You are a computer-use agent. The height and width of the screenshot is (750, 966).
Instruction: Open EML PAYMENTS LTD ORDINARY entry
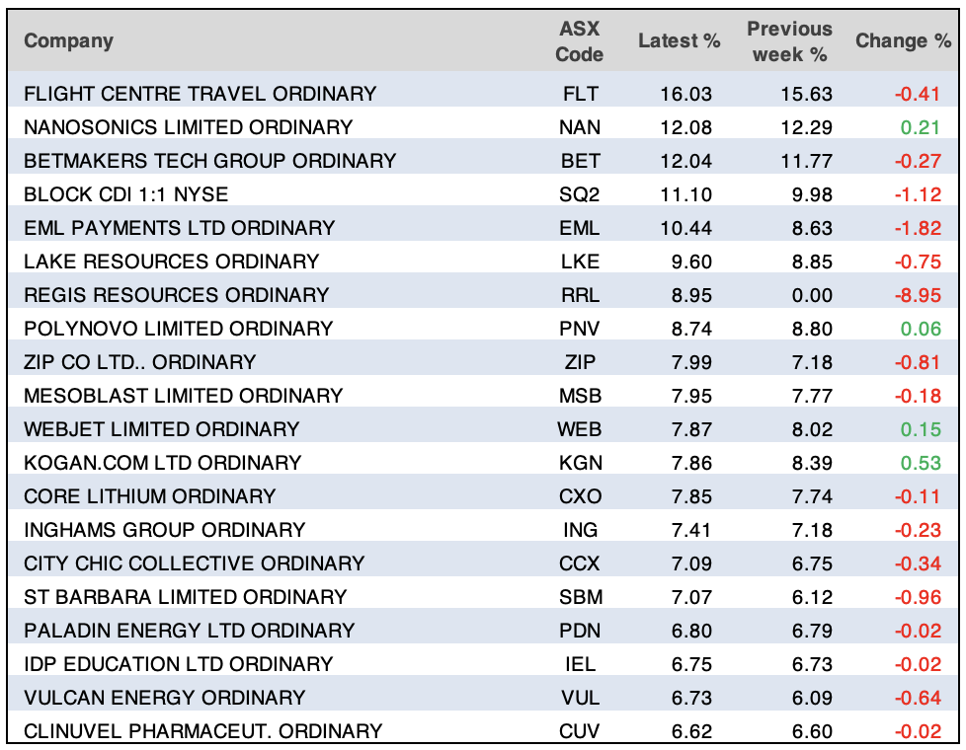179,228
